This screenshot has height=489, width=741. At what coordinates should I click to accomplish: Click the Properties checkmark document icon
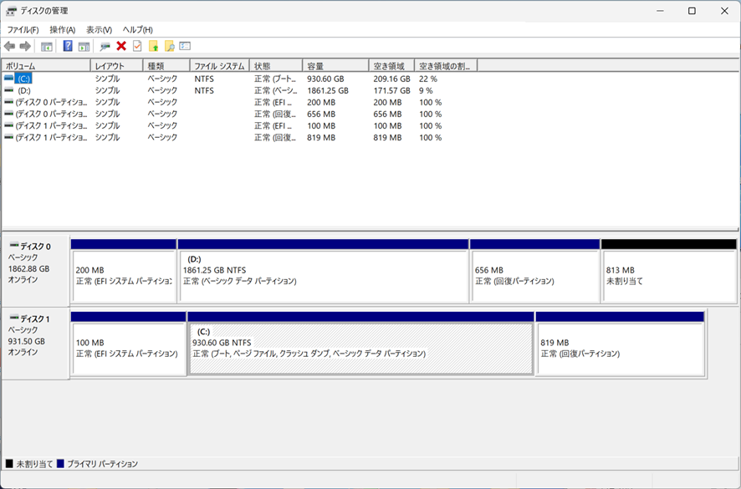[x=137, y=46]
